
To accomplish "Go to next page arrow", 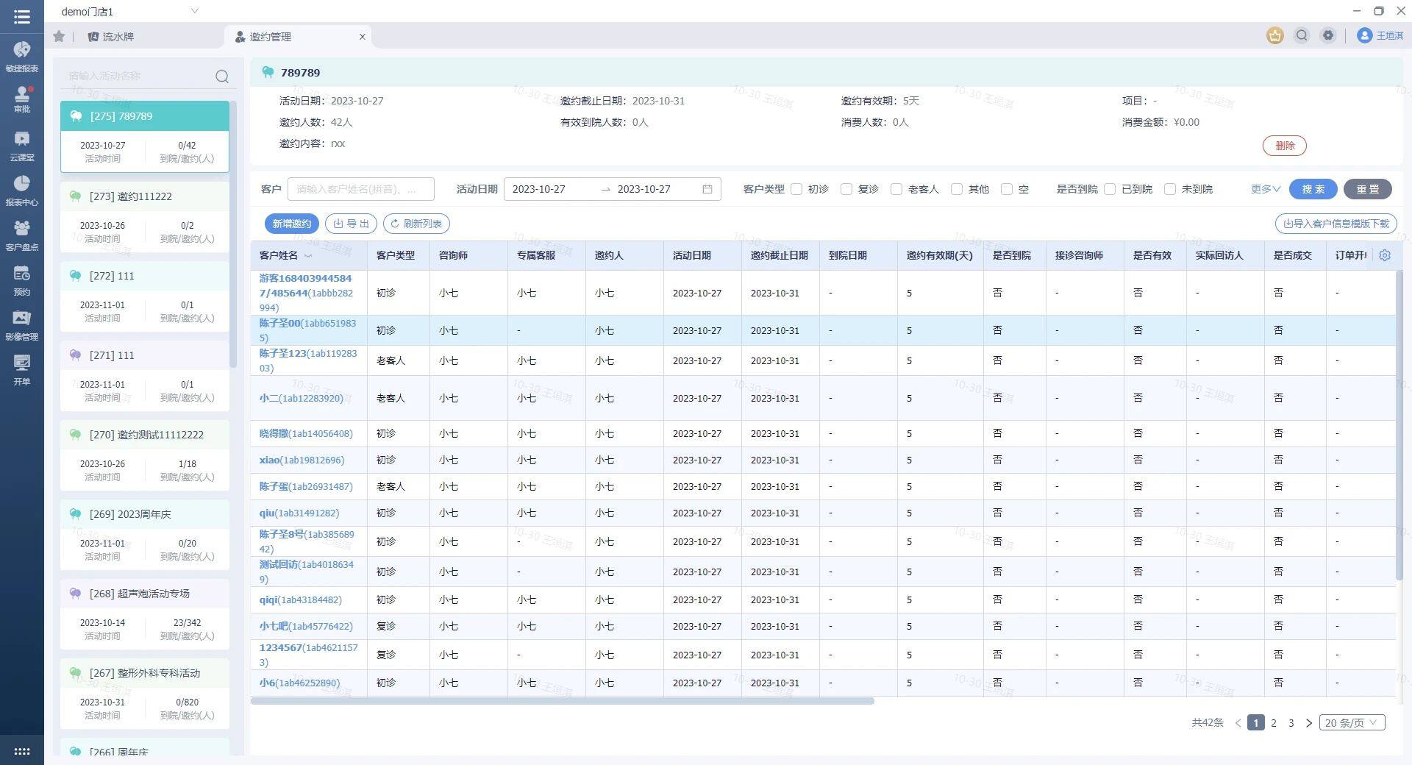I will pyautogui.click(x=1309, y=723).
